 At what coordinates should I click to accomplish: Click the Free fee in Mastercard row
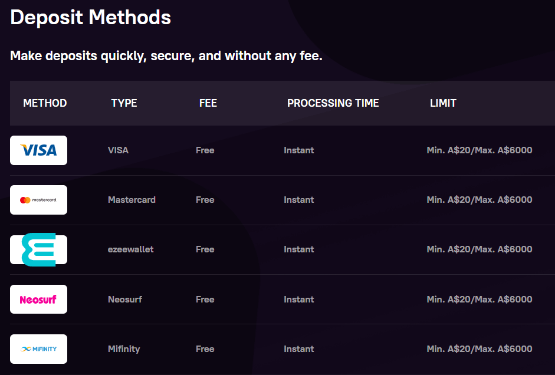(x=205, y=200)
